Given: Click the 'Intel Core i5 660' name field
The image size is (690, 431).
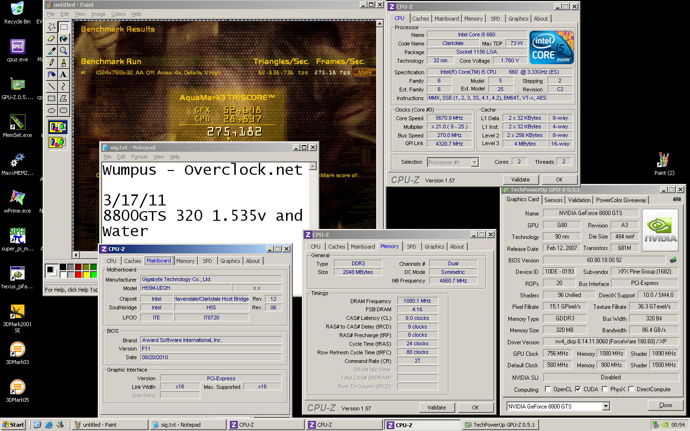Looking at the screenshot, I should pyautogui.click(x=476, y=34).
